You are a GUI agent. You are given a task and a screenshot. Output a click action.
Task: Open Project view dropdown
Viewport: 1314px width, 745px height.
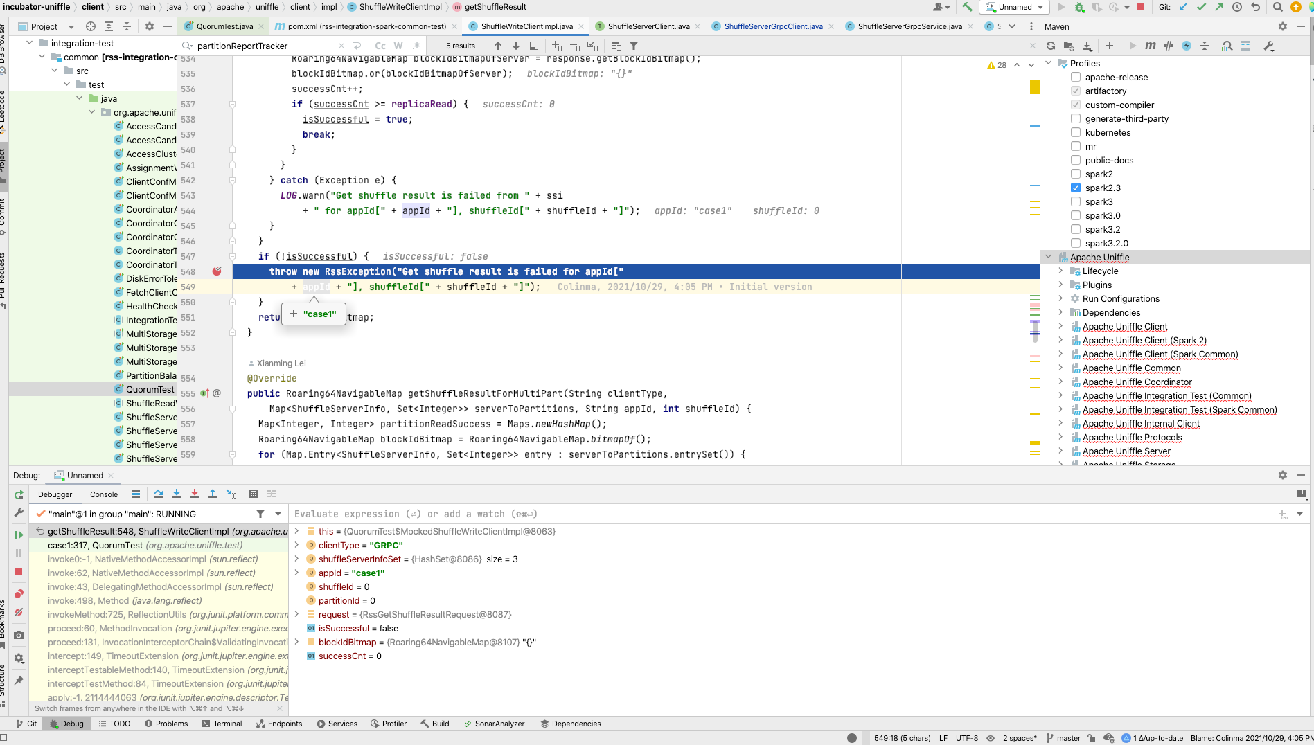pos(46,26)
